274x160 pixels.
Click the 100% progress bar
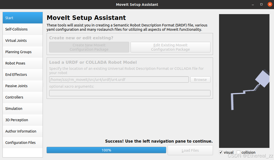pos(106,150)
